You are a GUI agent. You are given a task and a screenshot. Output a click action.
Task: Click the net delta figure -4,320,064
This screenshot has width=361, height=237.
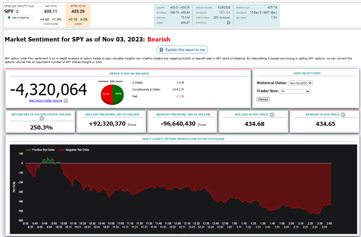pyautogui.click(x=49, y=90)
